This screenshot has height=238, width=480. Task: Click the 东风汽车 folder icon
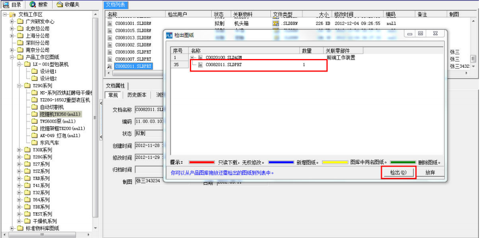pyautogui.click(x=34, y=143)
